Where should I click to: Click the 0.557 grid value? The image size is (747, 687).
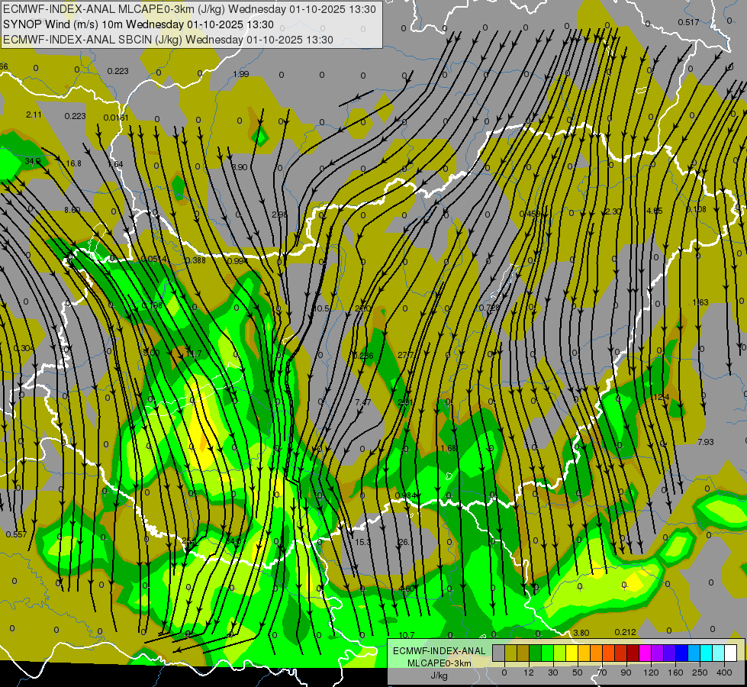(x=16, y=534)
